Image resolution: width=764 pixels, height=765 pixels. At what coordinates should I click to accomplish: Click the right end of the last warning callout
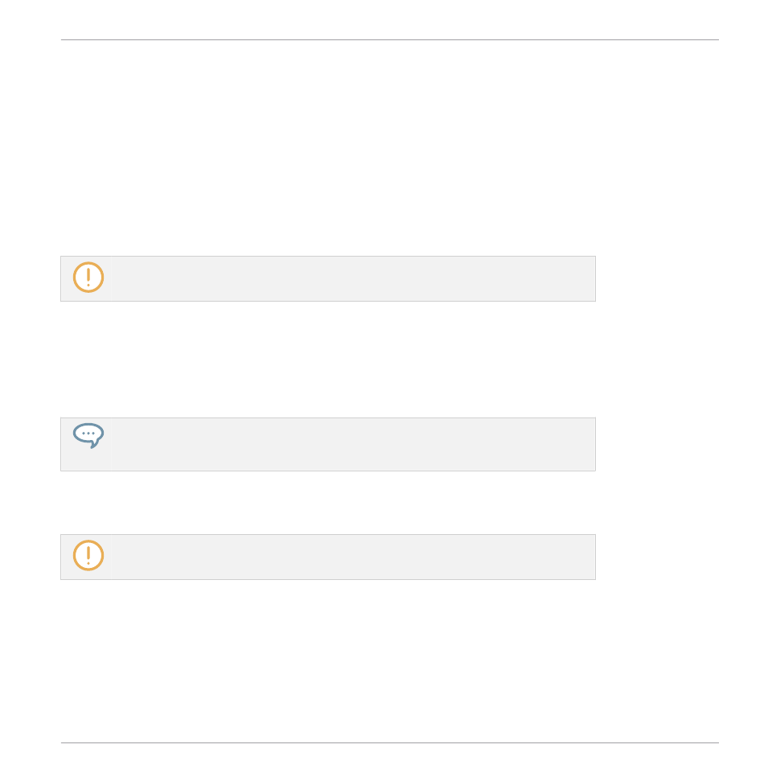pyautogui.click(x=585, y=557)
